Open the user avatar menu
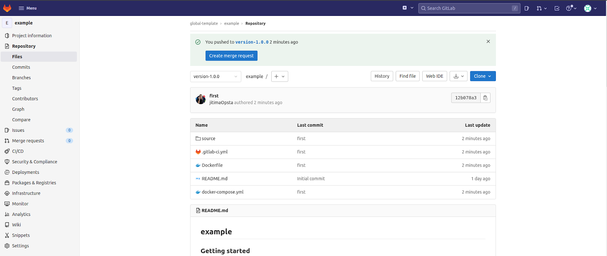 (x=590, y=8)
